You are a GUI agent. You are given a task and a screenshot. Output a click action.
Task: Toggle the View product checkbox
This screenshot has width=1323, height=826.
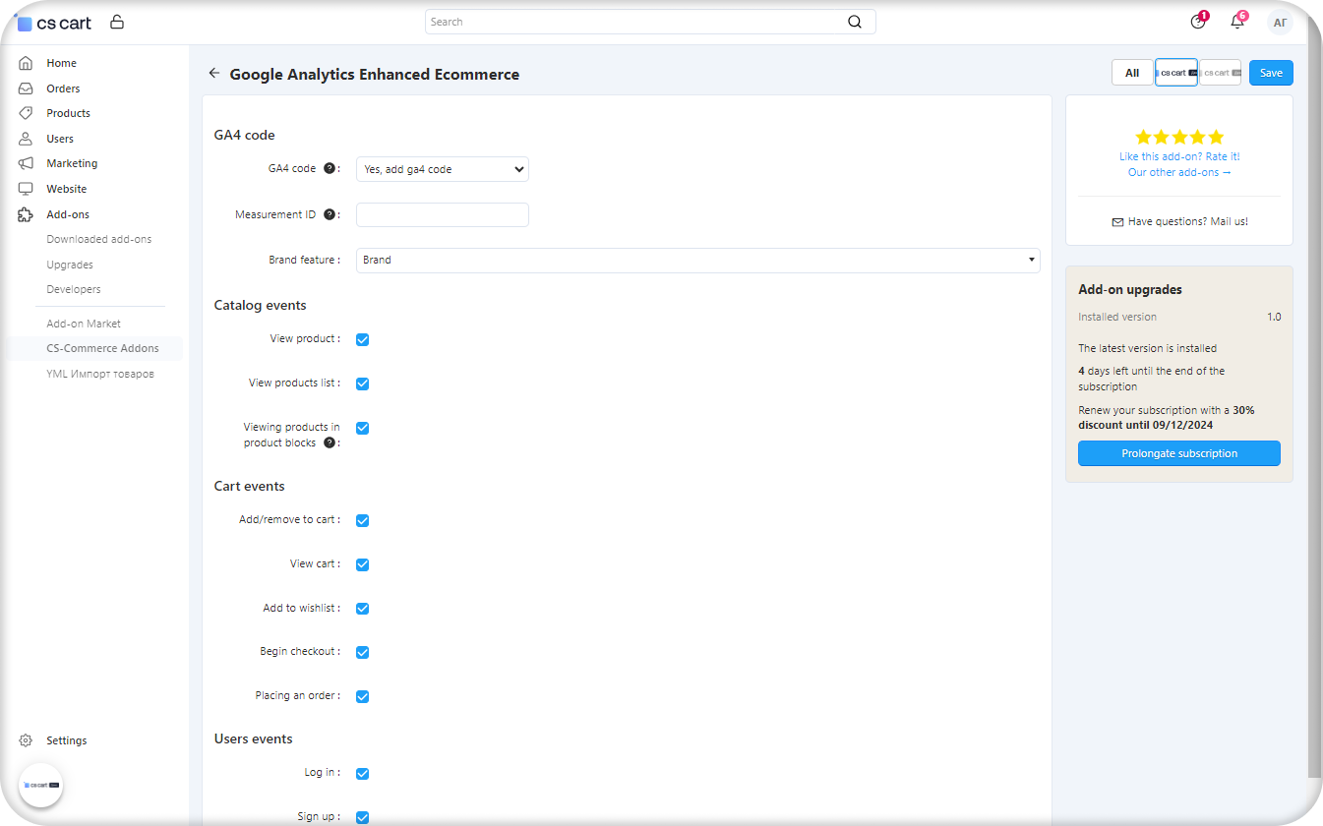(x=362, y=339)
